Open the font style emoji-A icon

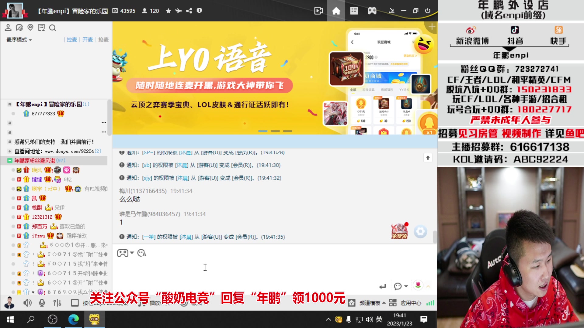tap(142, 253)
